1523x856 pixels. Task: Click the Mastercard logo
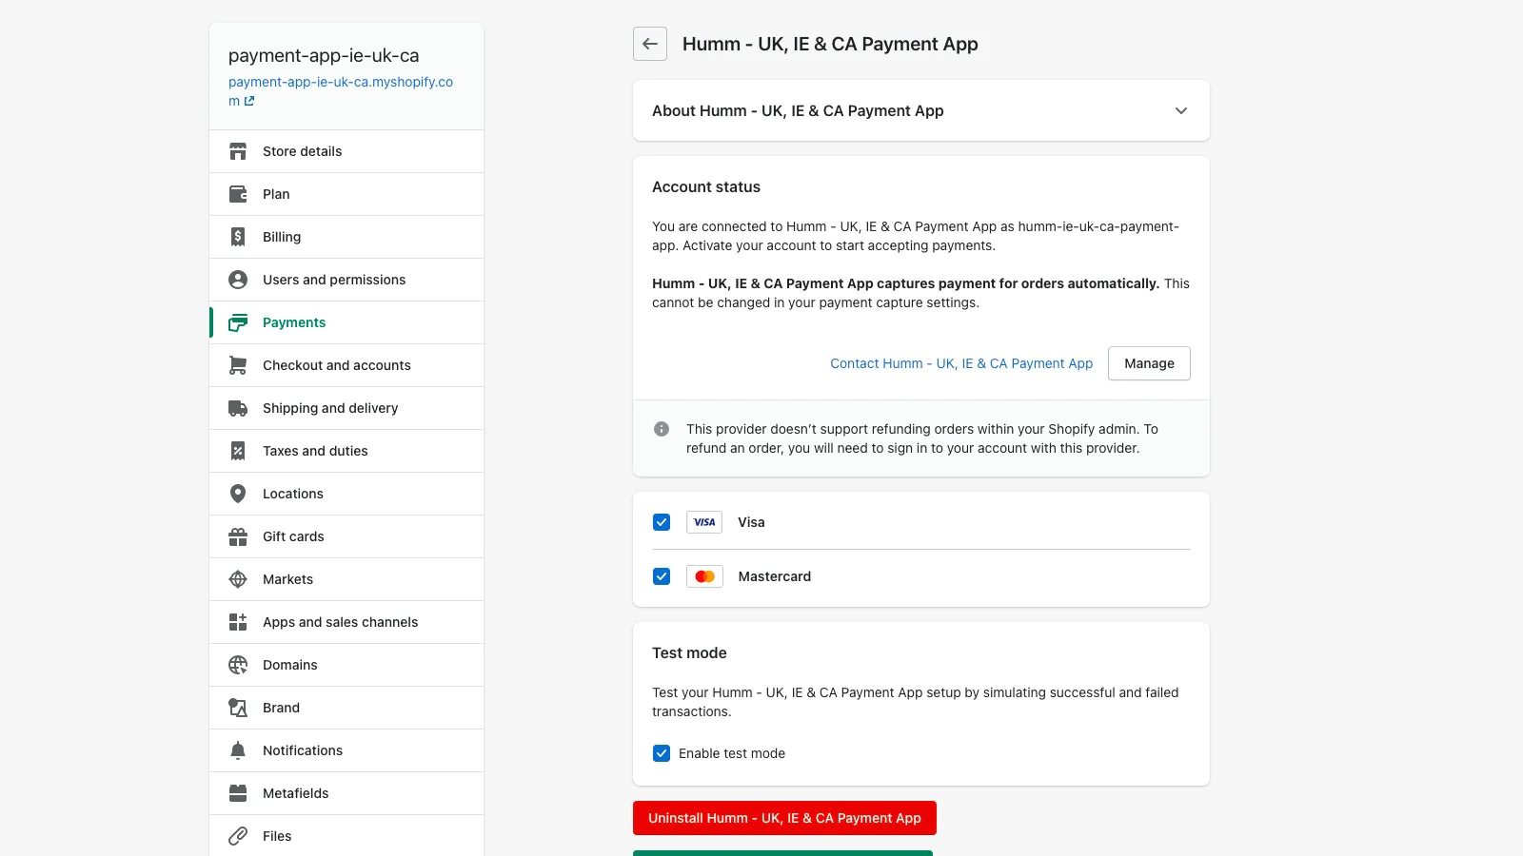704,576
